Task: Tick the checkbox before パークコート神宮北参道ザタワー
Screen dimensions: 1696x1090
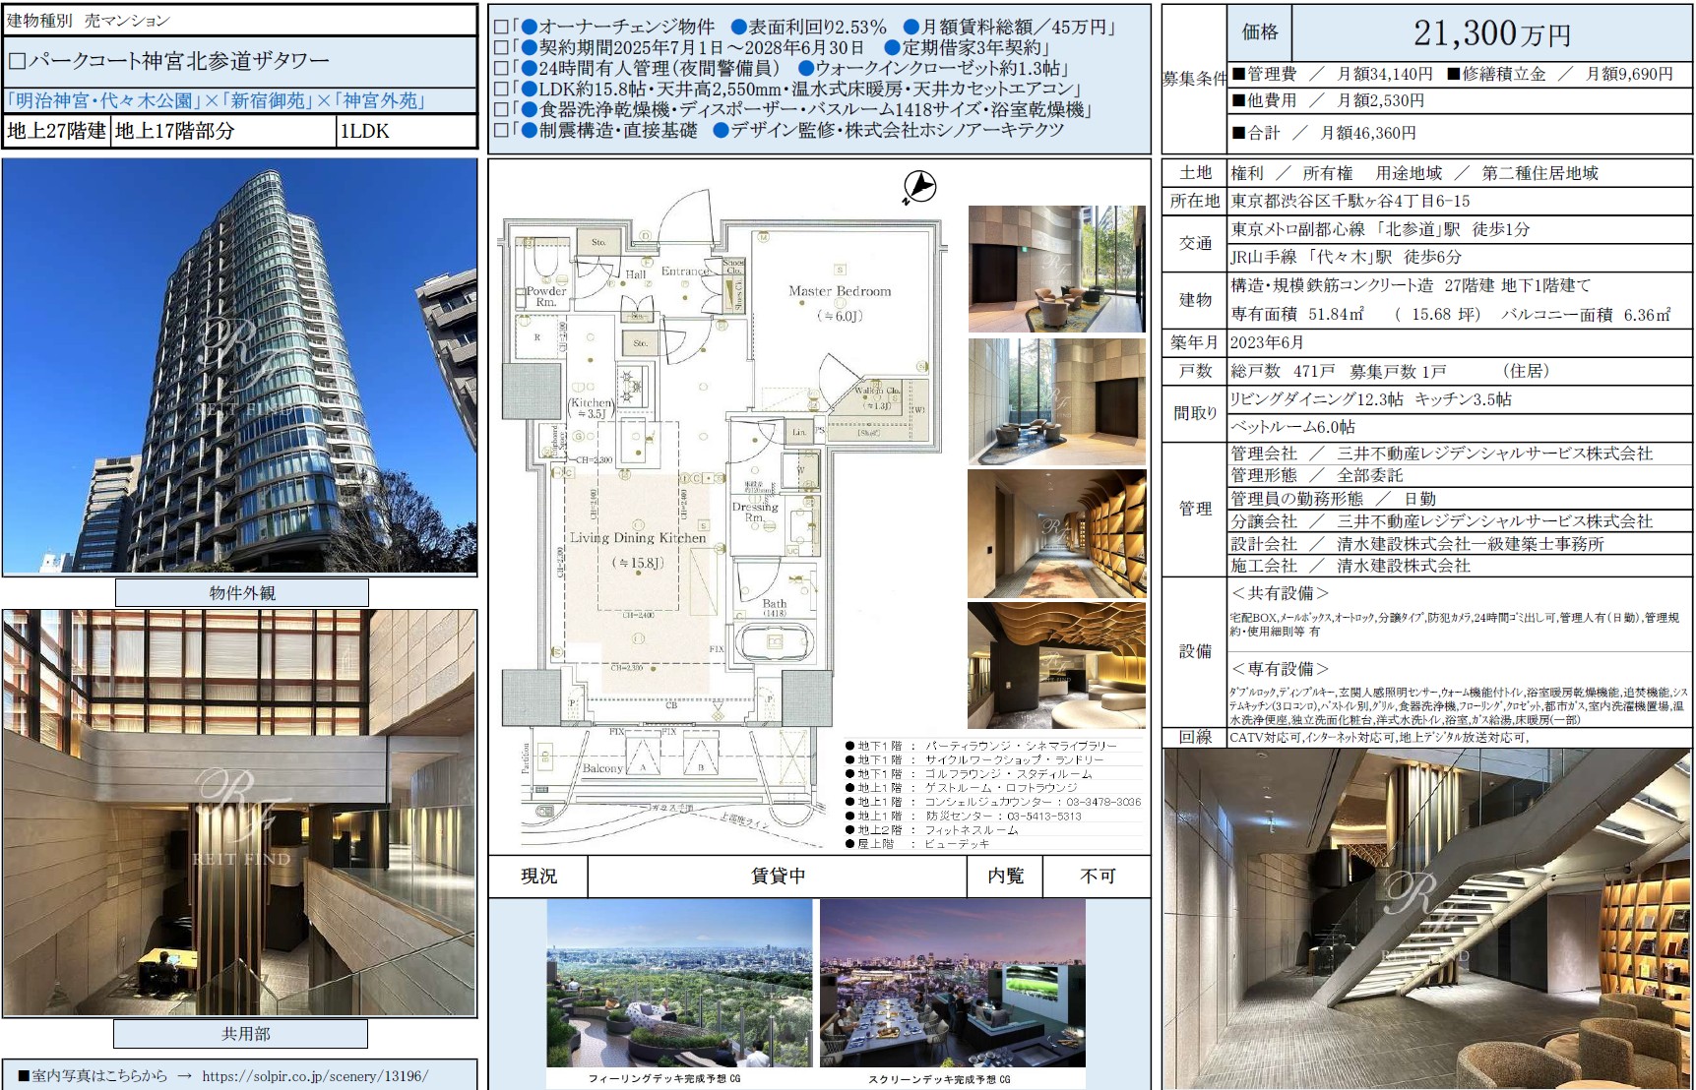Action: (17, 61)
